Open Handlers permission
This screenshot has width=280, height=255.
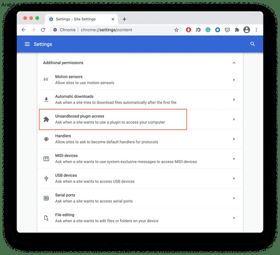coord(140,139)
